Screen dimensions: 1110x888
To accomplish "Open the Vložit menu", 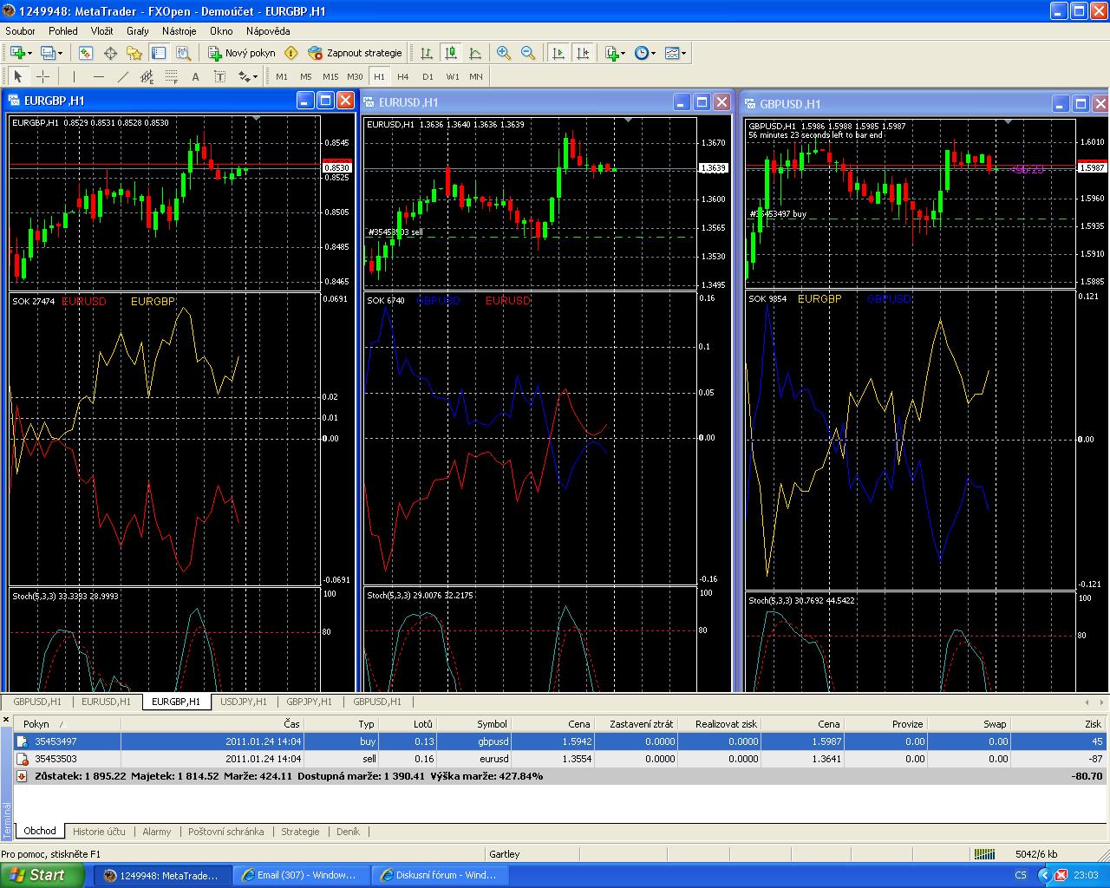I will tap(102, 30).
